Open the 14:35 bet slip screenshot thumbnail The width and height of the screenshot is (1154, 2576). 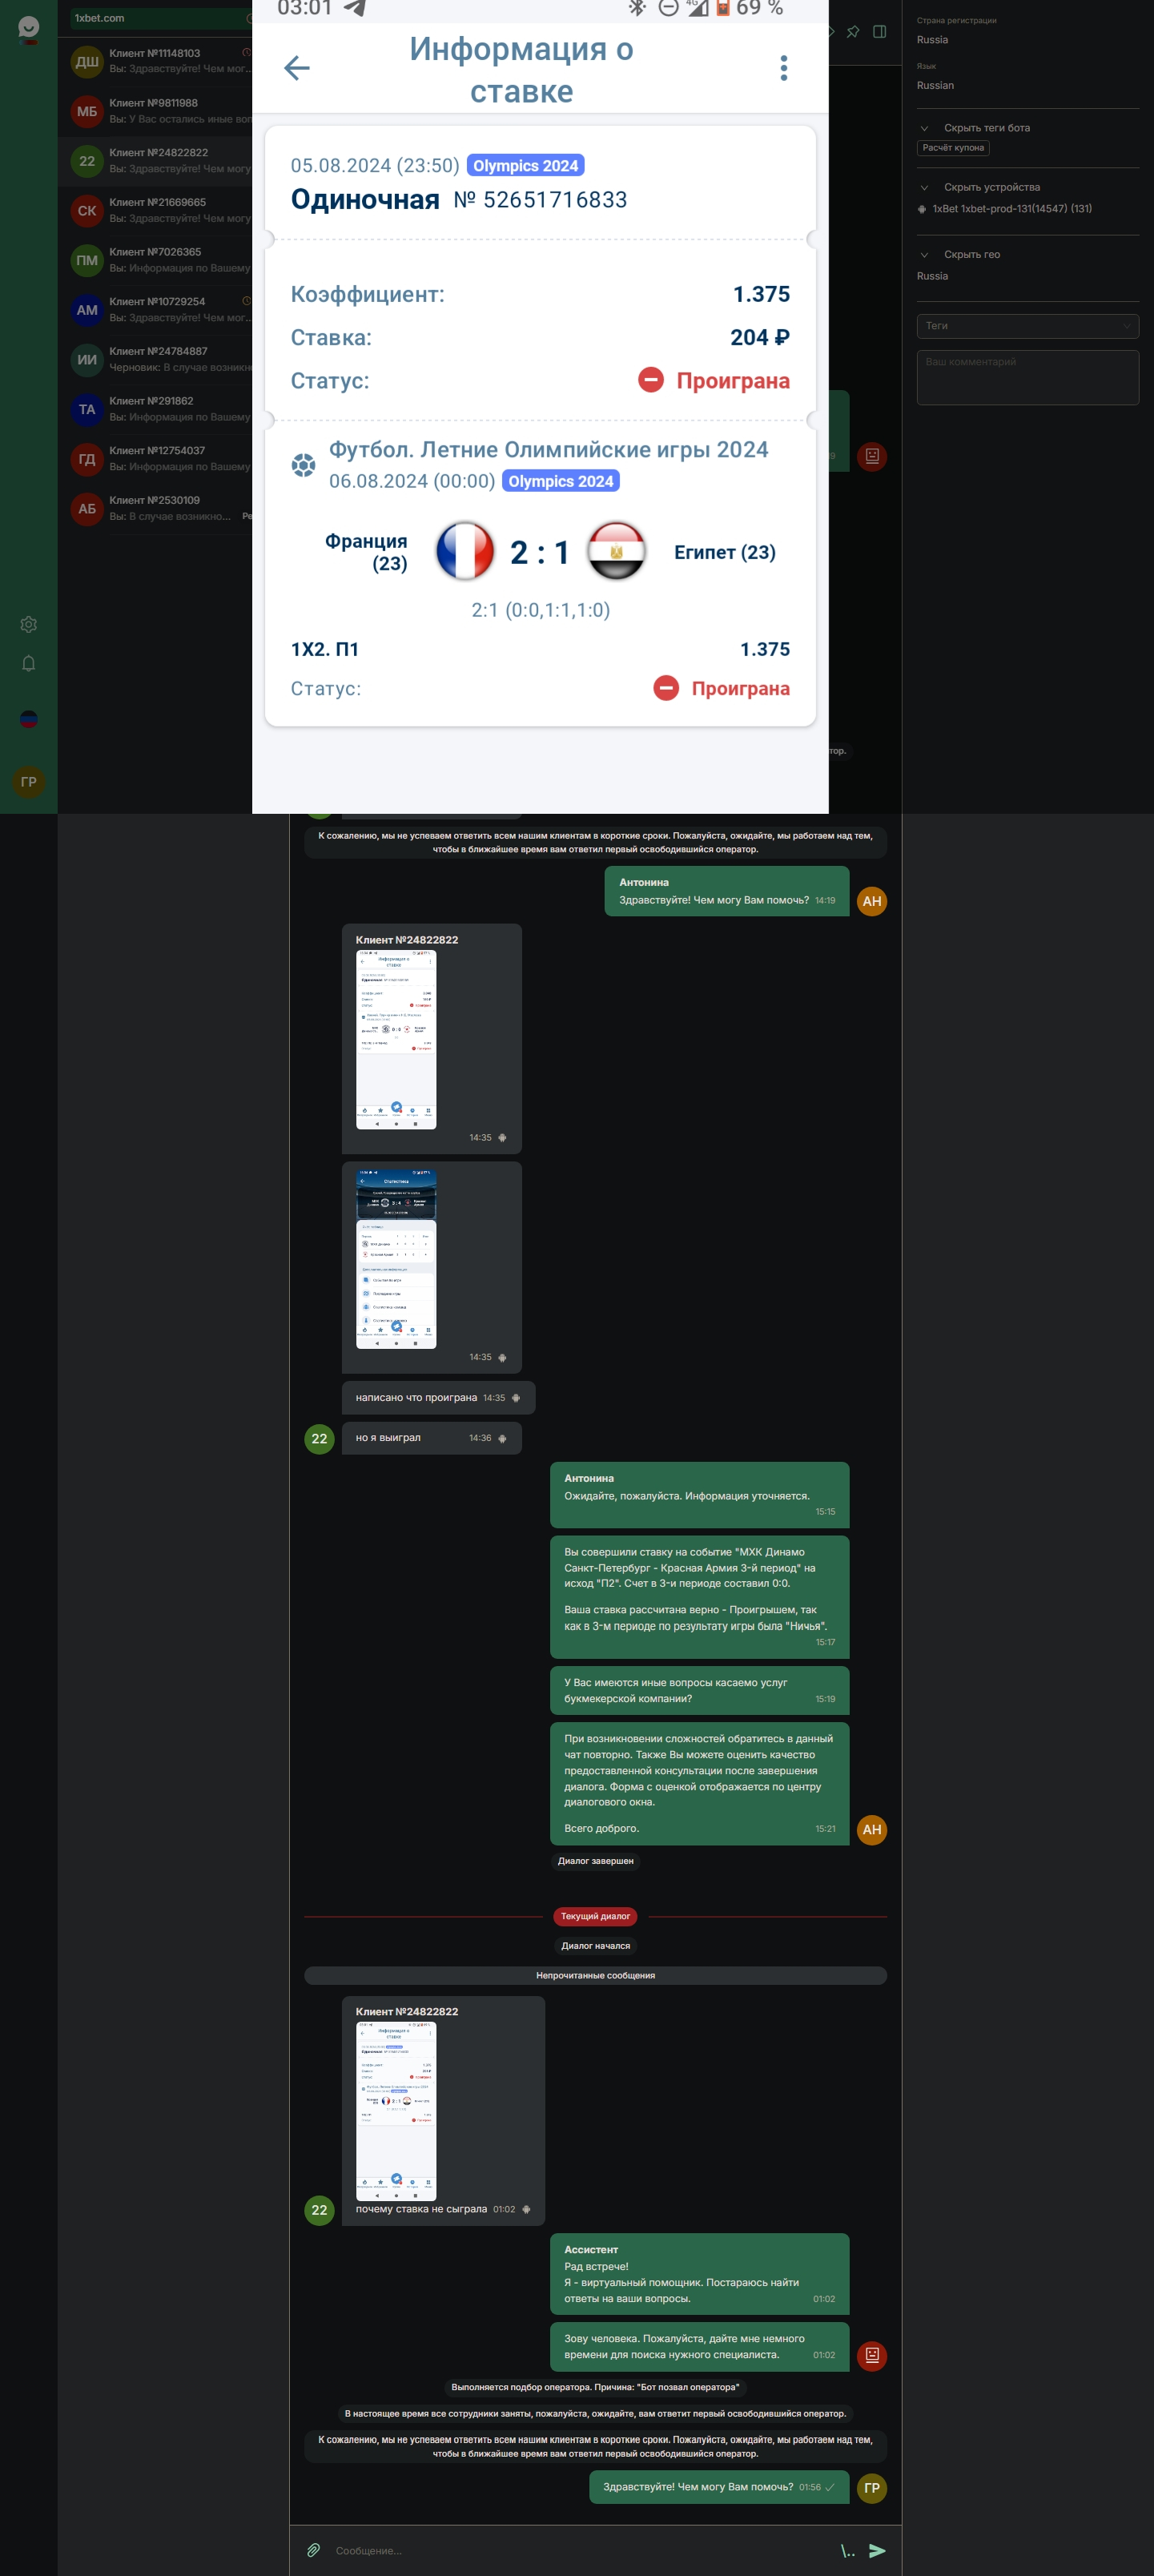[x=396, y=1039]
